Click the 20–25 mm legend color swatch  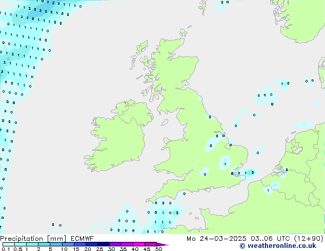(x=91, y=244)
